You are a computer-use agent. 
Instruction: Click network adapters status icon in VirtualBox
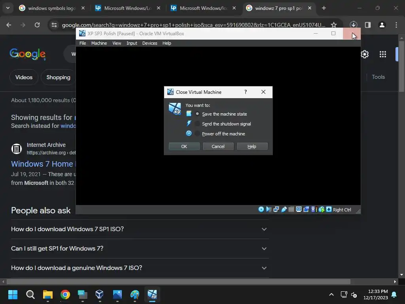click(276, 209)
